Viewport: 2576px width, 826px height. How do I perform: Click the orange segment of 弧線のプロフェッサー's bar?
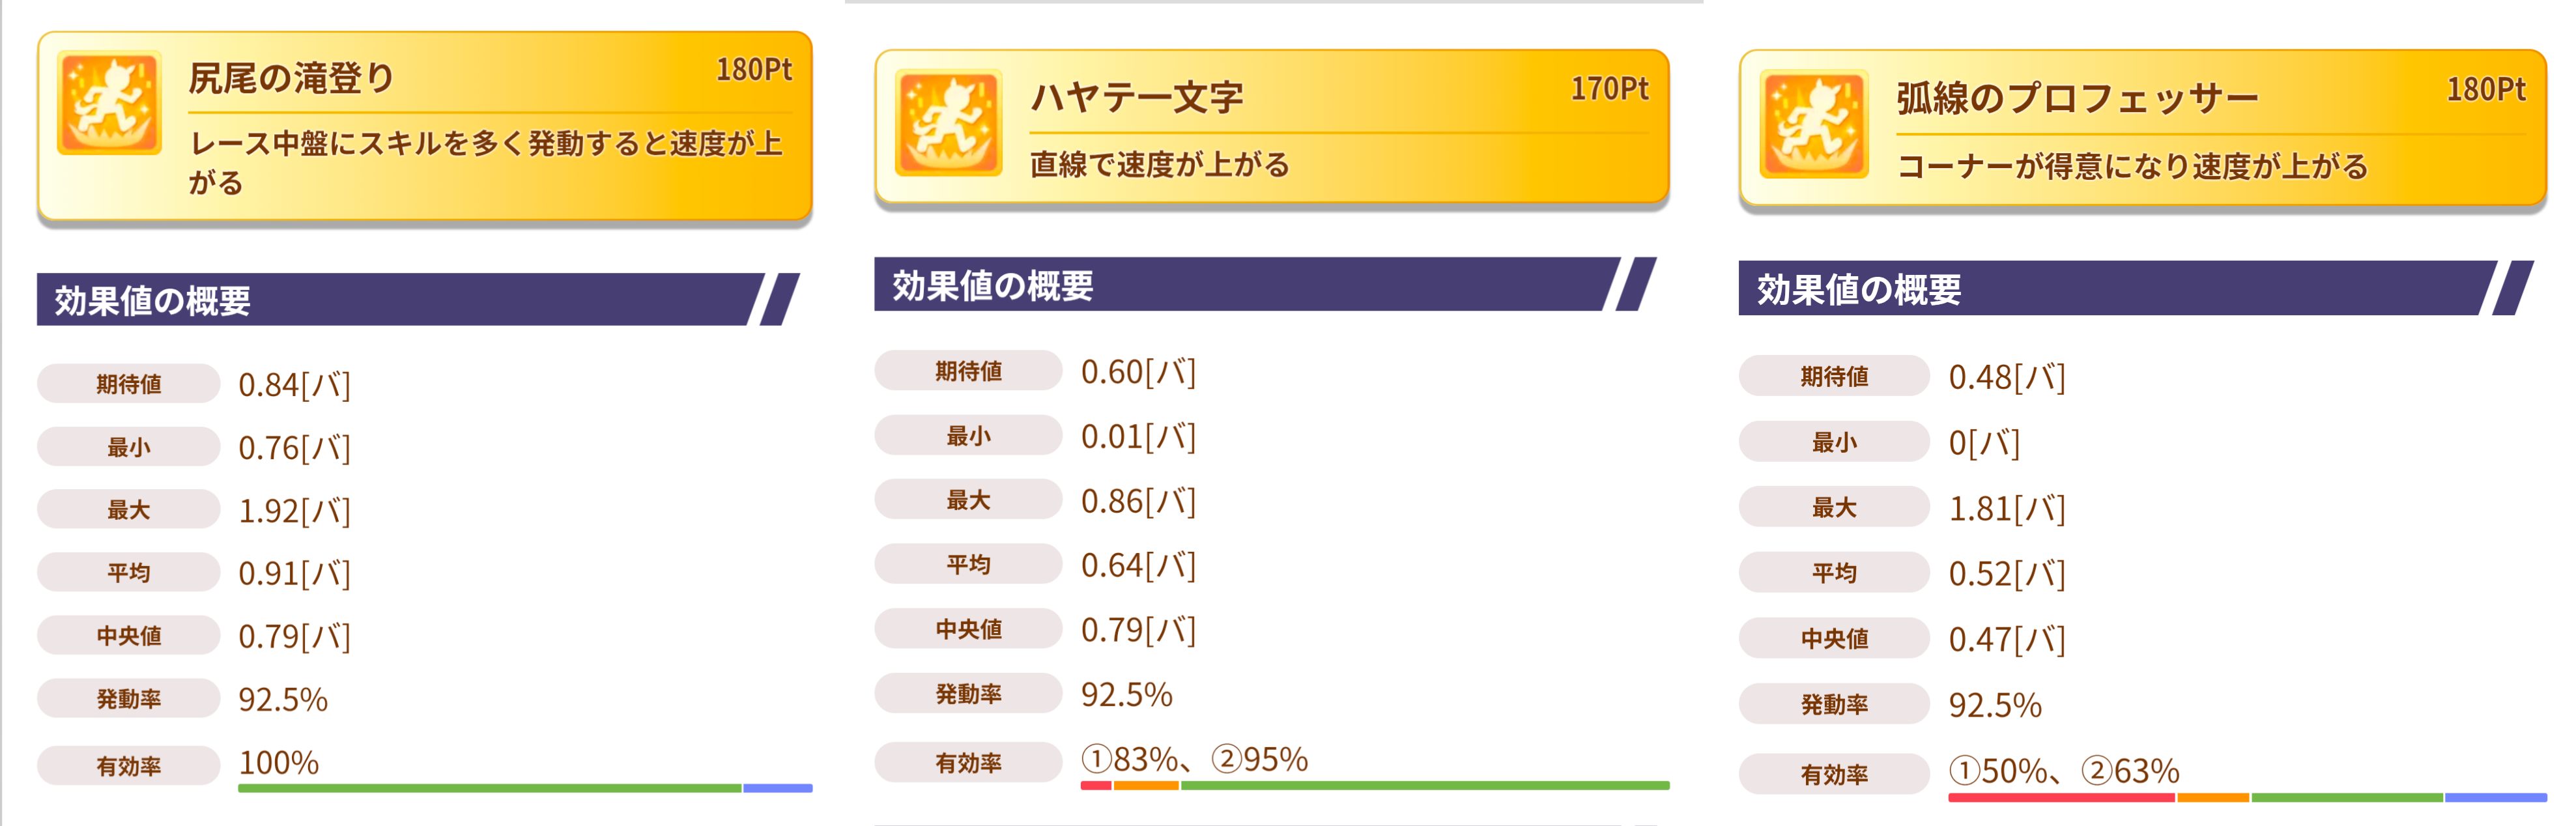[2213, 797]
